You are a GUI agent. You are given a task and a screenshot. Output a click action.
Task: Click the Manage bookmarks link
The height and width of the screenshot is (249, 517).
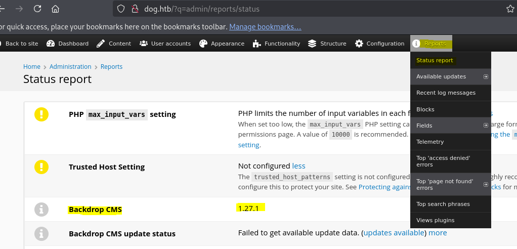click(x=265, y=27)
